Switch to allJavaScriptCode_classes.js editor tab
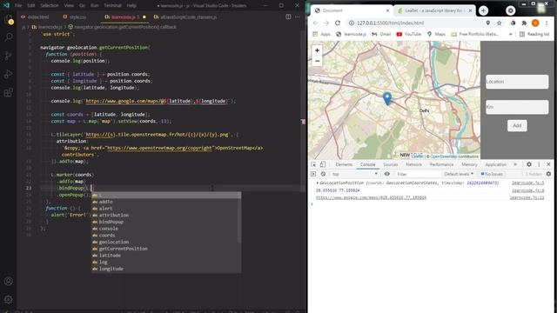The height and width of the screenshot is (313, 557). [x=185, y=17]
